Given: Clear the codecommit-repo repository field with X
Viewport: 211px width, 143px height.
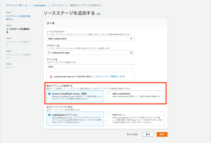Looking at the screenshot, I should click(131, 52).
